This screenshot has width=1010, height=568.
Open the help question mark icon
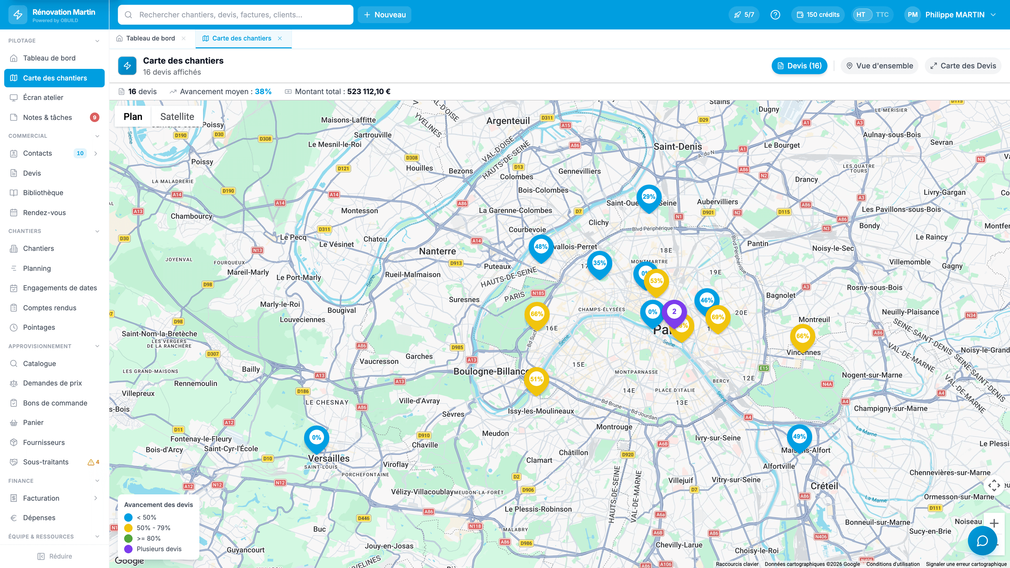point(775,14)
